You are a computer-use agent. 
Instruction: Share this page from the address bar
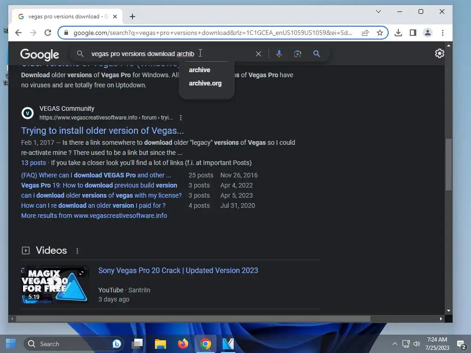365,33
